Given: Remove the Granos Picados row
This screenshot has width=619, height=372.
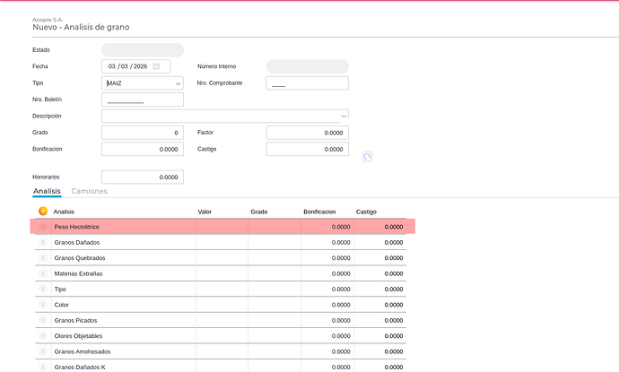Looking at the screenshot, I should pos(42,320).
